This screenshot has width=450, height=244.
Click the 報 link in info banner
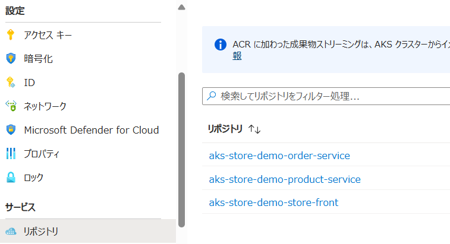[x=237, y=56]
